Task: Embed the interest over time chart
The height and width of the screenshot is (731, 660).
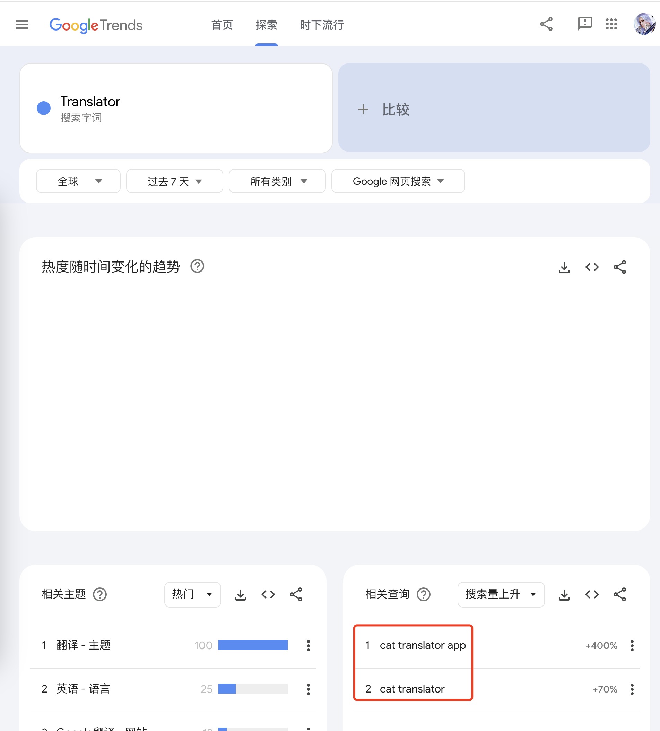Action: tap(592, 267)
